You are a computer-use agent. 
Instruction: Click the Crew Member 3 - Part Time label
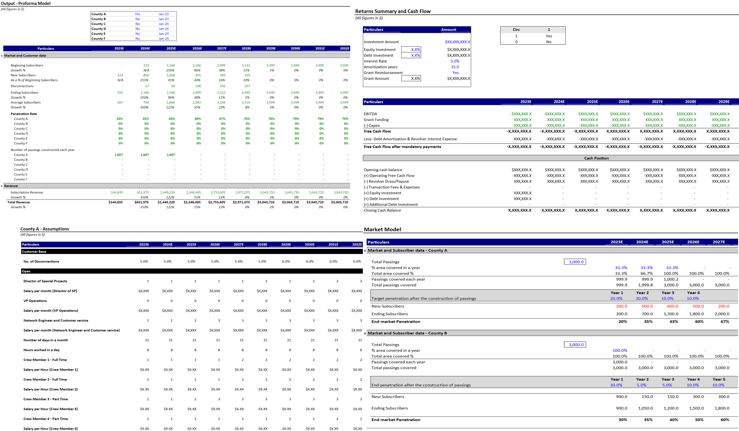pos(46,399)
